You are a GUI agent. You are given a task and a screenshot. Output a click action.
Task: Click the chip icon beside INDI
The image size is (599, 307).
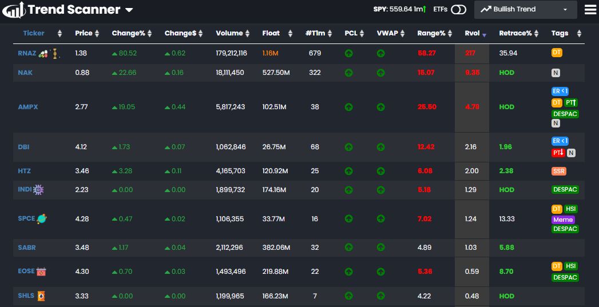click(x=38, y=189)
